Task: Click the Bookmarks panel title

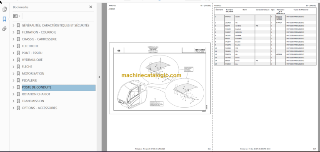Action: click(20, 7)
